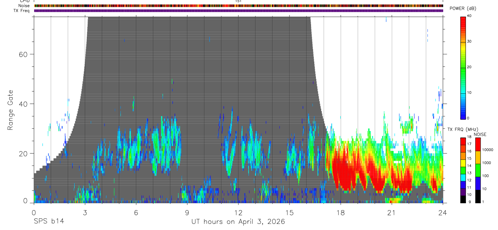Click the 20 tick label on the power colorbar
The width and height of the screenshot is (498, 230).
click(x=469, y=67)
